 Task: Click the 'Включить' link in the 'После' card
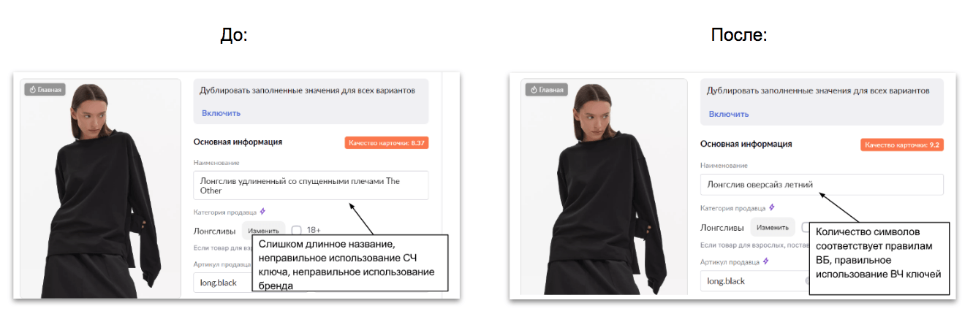pos(729,114)
